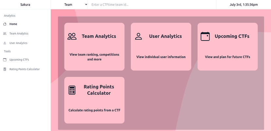Click the Home house icon in sidebar
This screenshot has width=271, height=131.
click(x=5, y=24)
